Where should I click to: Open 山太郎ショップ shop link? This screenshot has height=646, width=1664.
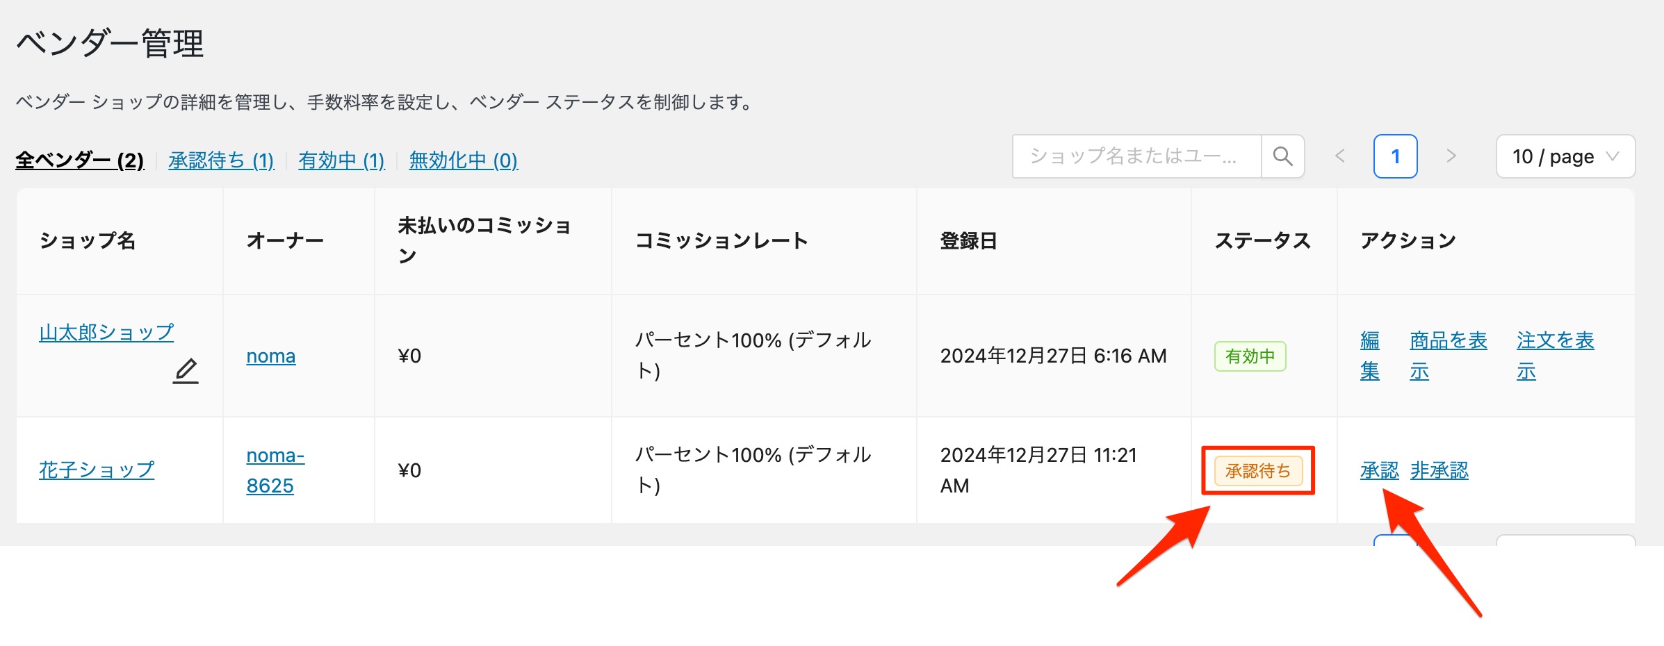click(106, 333)
